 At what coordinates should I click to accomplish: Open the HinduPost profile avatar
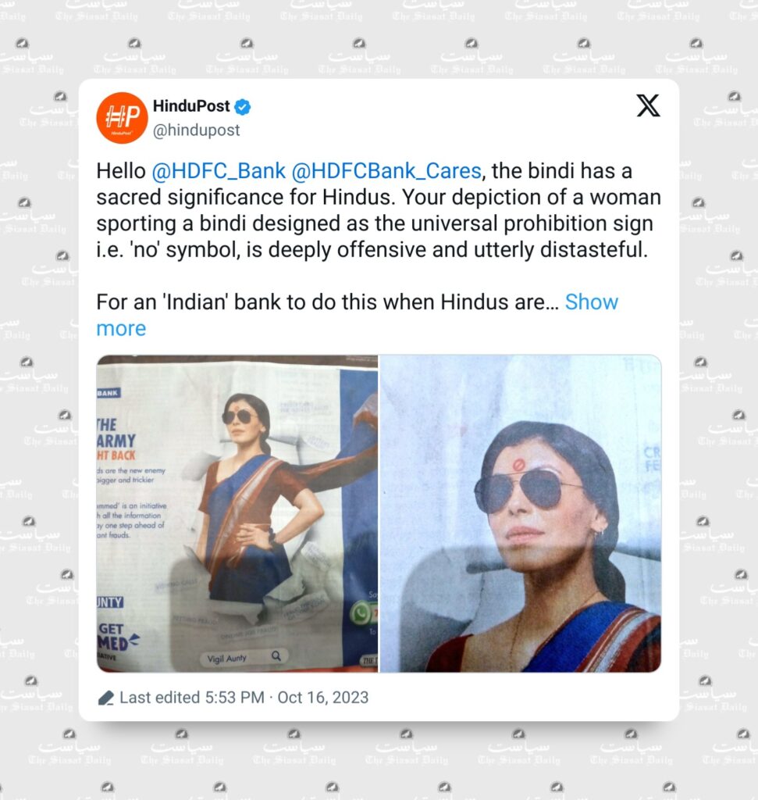click(x=122, y=118)
